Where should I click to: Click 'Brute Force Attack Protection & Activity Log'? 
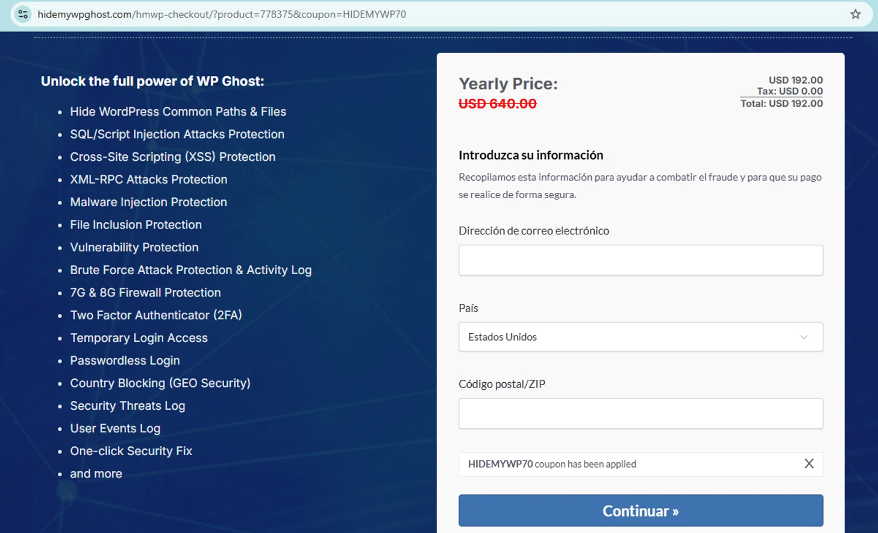click(x=191, y=270)
